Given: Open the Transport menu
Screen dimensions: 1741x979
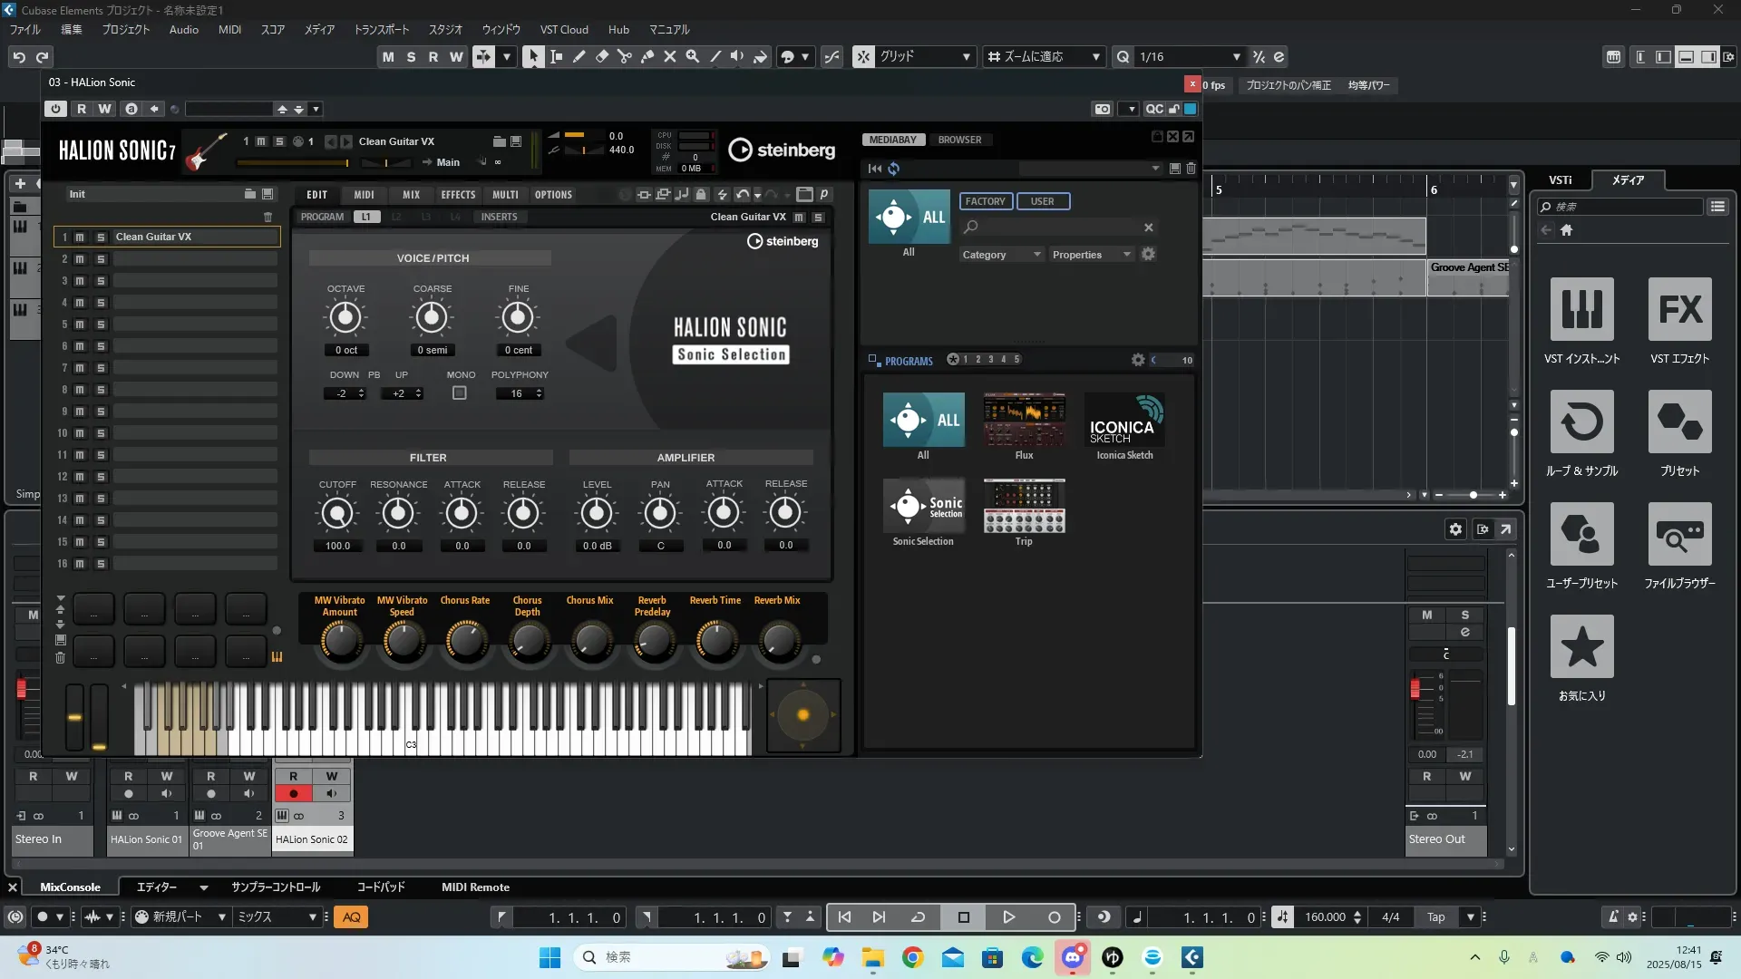Looking at the screenshot, I should 381,29.
